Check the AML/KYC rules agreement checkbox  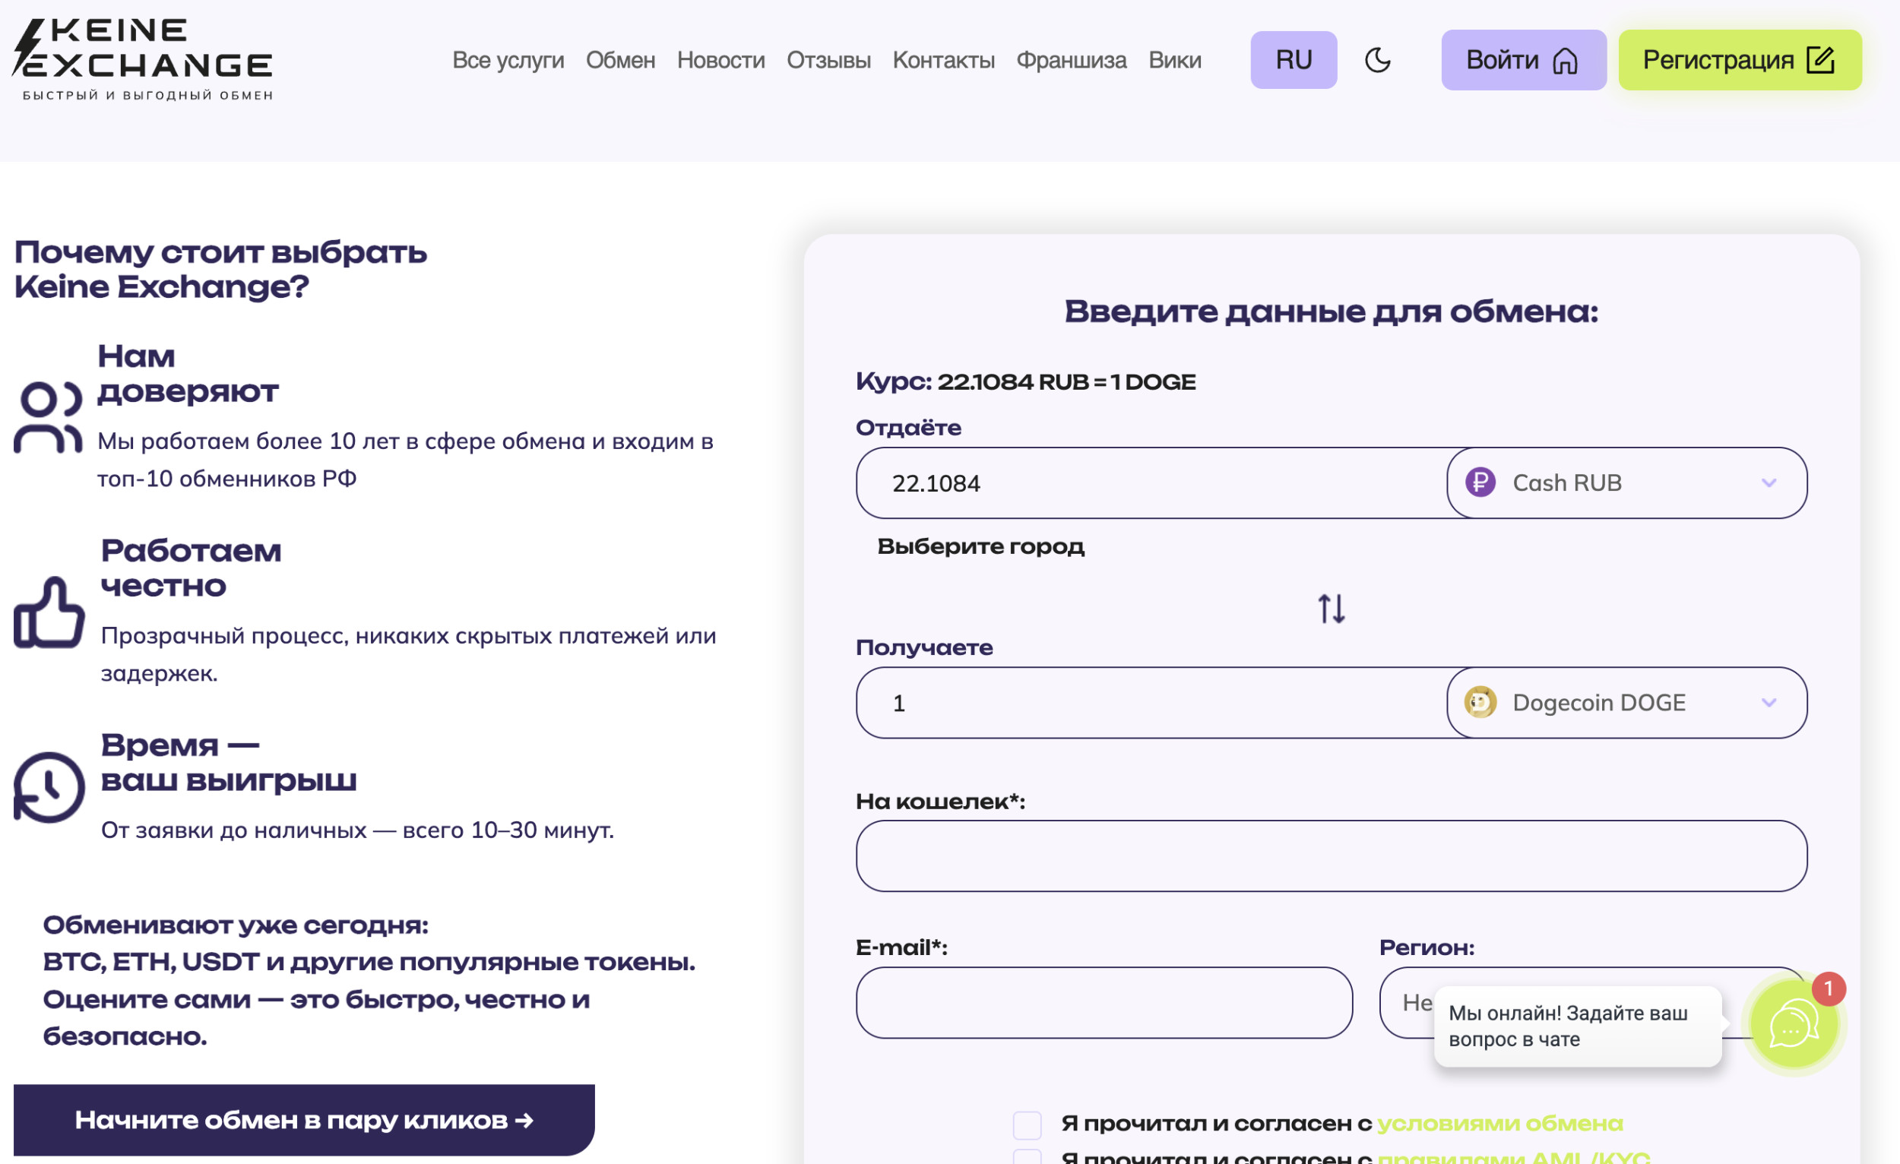(x=1027, y=1157)
